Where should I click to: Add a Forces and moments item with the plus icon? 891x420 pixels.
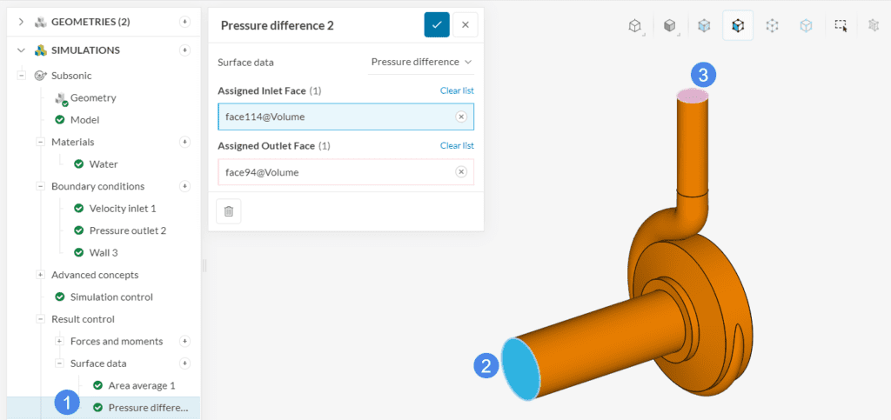(x=184, y=341)
